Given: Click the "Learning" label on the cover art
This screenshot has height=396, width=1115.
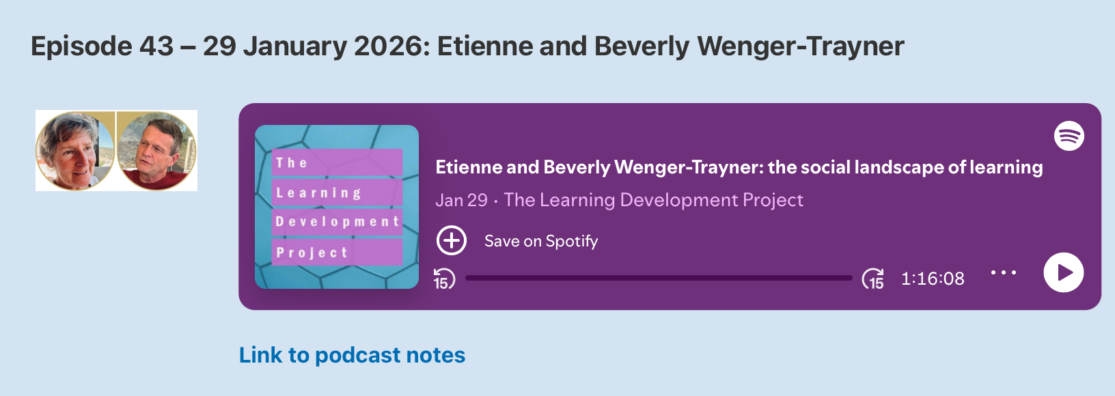Looking at the screenshot, I should (x=318, y=193).
